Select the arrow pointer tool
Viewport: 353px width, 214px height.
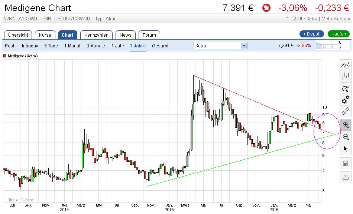coord(345,148)
